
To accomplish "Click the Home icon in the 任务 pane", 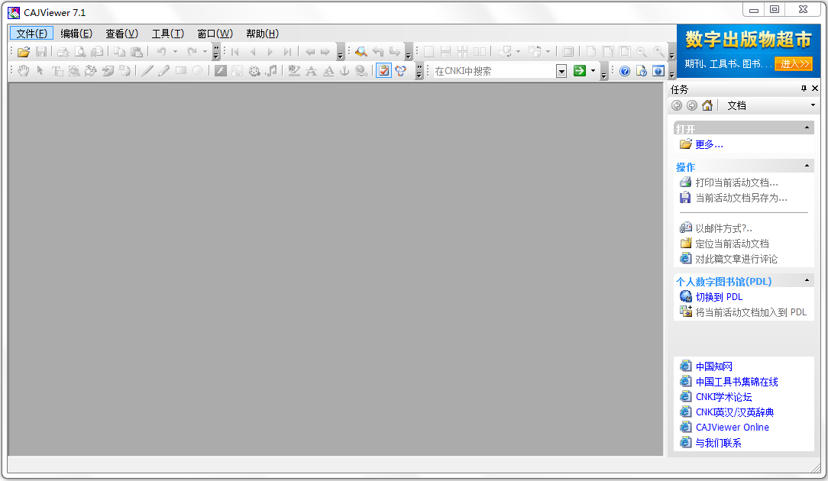I will (707, 105).
